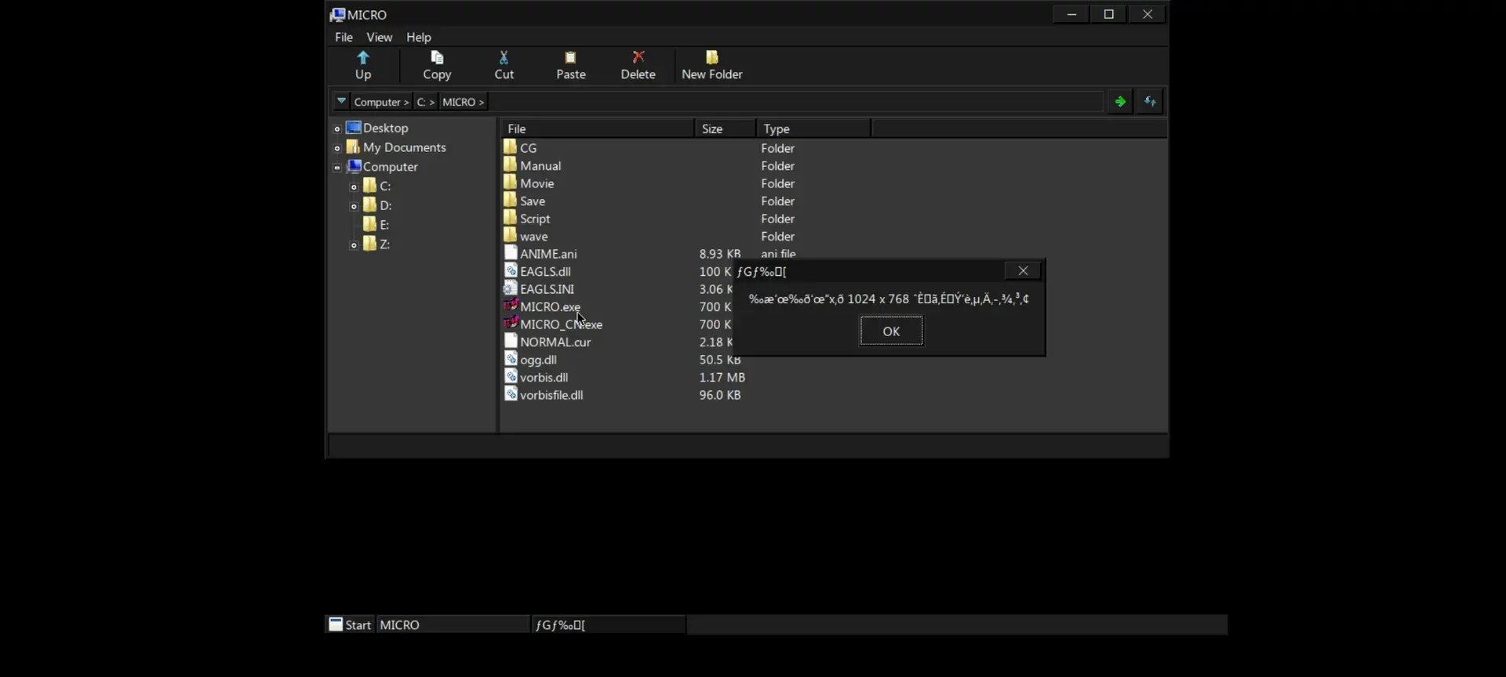Image resolution: width=1506 pixels, height=677 pixels.
Task: Collapse the Computer tree node
Action: (336, 167)
